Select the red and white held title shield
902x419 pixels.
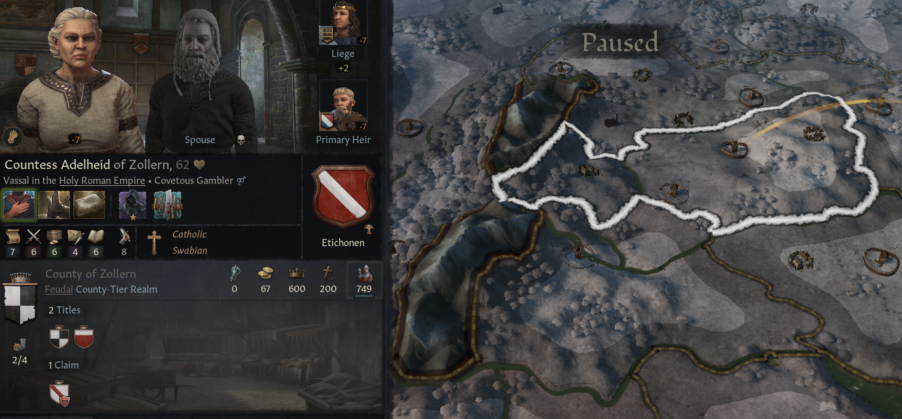(x=84, y=337)
